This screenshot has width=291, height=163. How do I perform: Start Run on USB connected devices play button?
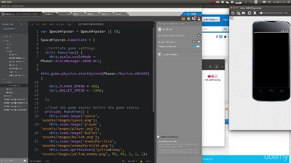point(199,35)
